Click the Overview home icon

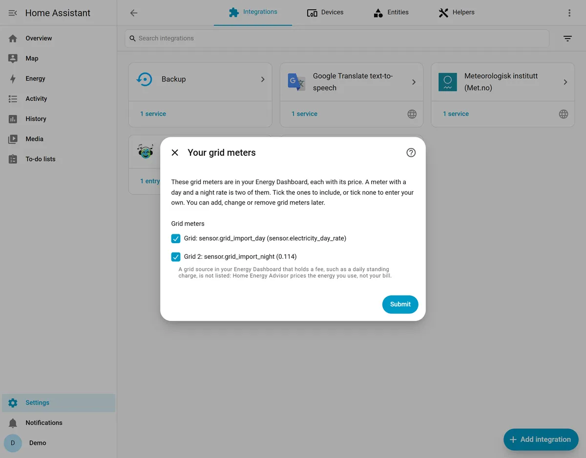pyautogui.click(x=13, y=38)
